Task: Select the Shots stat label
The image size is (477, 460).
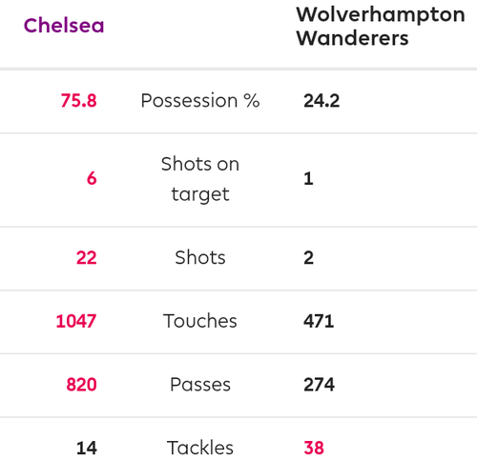Action: [x=200, y=257]
